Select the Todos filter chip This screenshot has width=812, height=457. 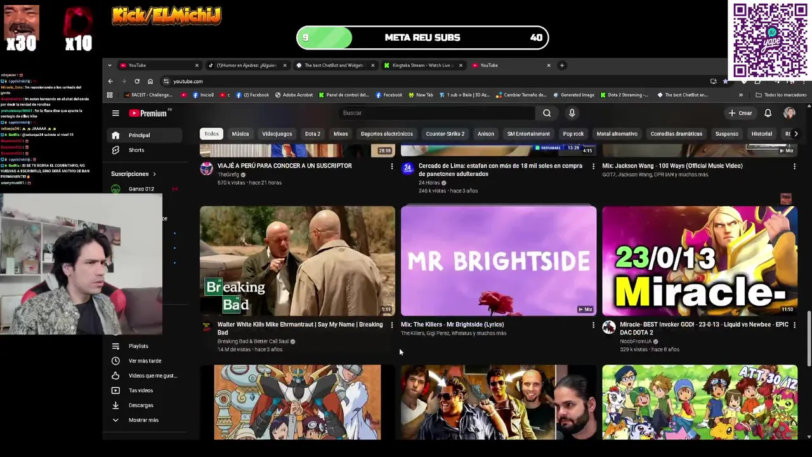211,134
